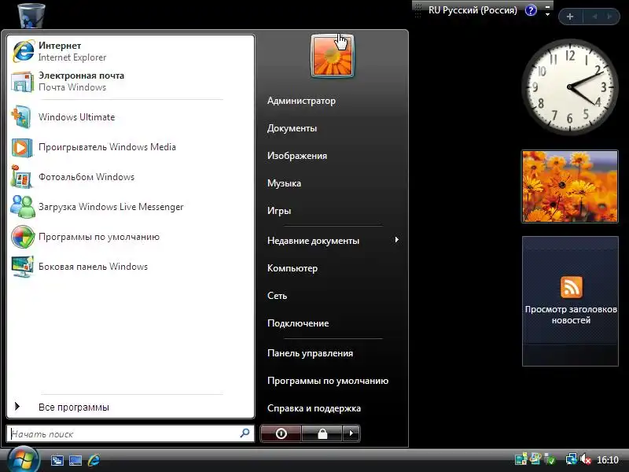The height and width of the screenshot is (472, 629).
Task: Click the language bar drag handle
Action: click(x=418, y=10)
